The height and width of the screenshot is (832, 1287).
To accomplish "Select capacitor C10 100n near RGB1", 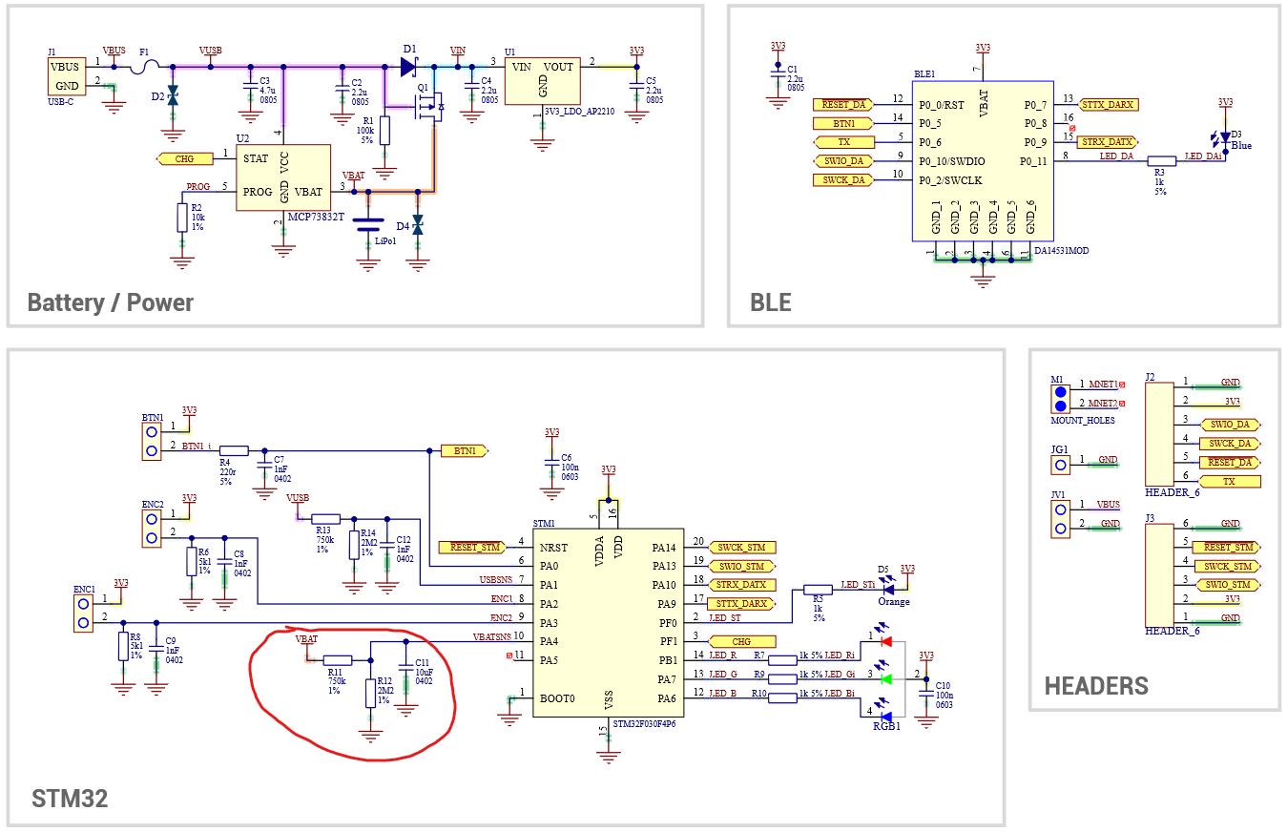I will click(x=925, y=692).
